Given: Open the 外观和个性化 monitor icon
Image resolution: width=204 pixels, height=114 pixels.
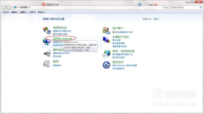Looking at the screenshot, I should [106, 40].
